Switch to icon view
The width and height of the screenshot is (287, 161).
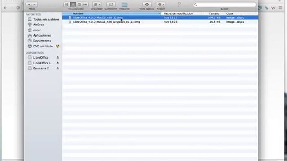click(x=67, y=4)
